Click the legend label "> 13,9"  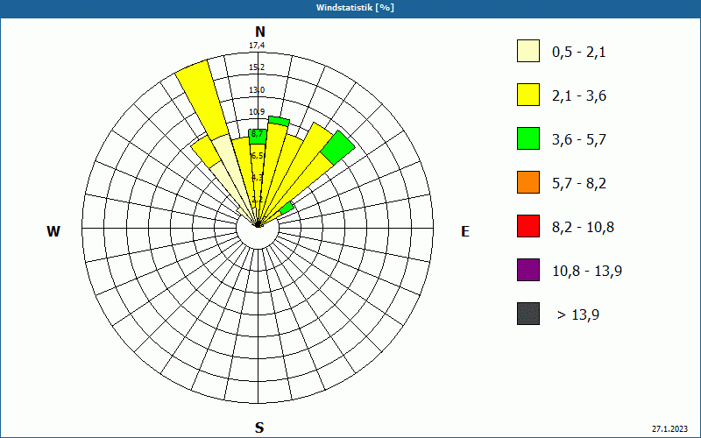click(578, 315)
